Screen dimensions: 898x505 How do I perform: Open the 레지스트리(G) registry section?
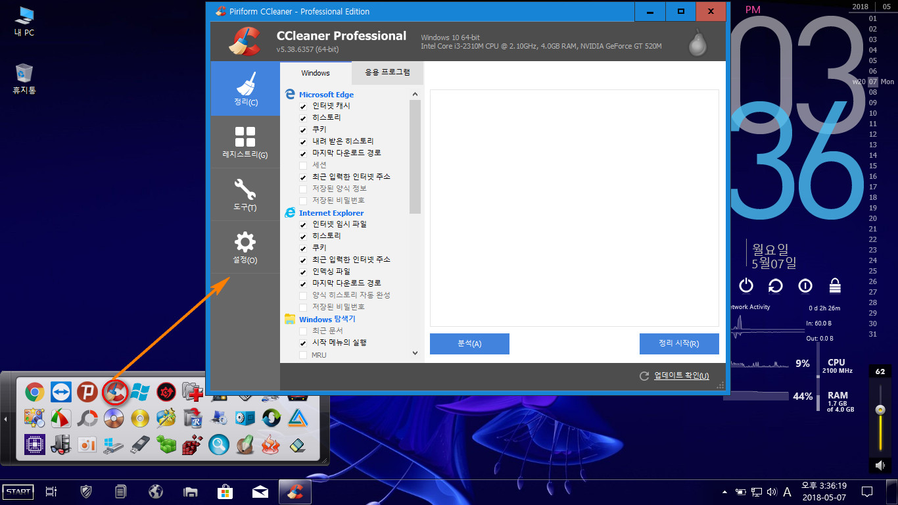245,142
